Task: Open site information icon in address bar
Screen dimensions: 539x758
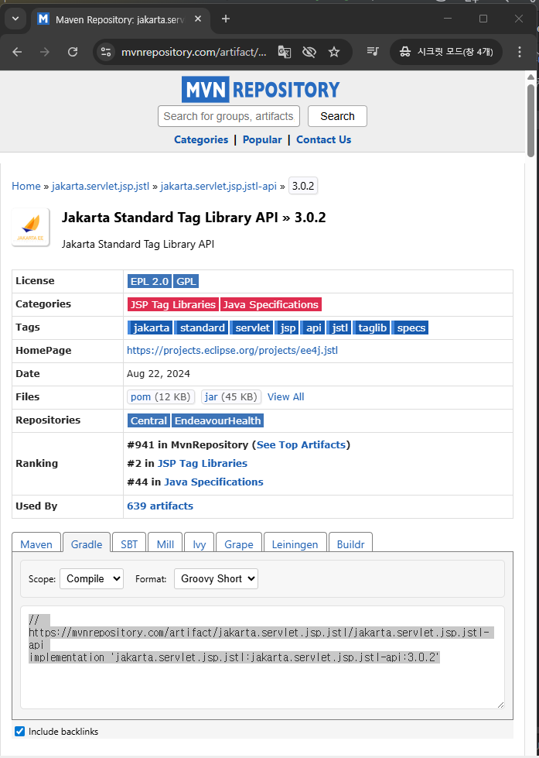Action: tap(105, 52)
